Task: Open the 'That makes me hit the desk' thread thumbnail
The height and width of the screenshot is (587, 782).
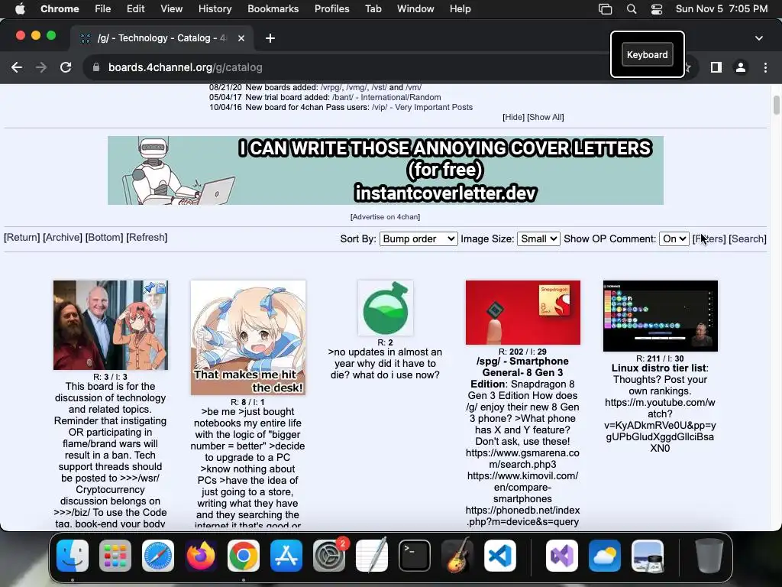Action: tap(248, 338)
